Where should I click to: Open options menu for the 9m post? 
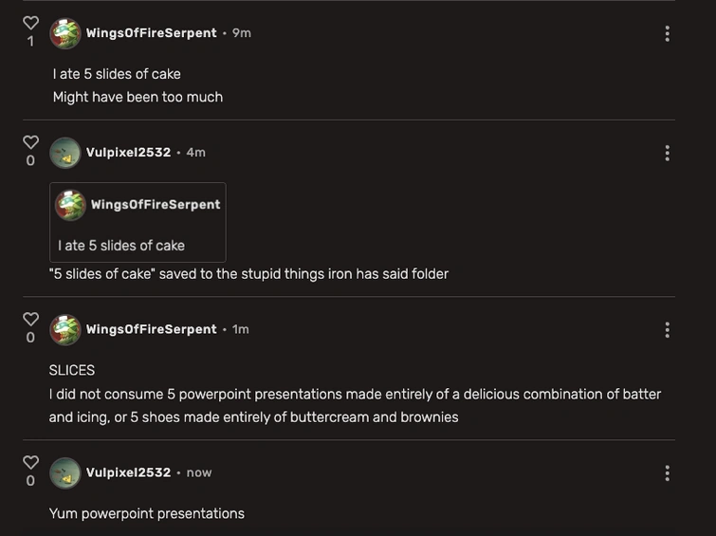[x=667, y=33]
